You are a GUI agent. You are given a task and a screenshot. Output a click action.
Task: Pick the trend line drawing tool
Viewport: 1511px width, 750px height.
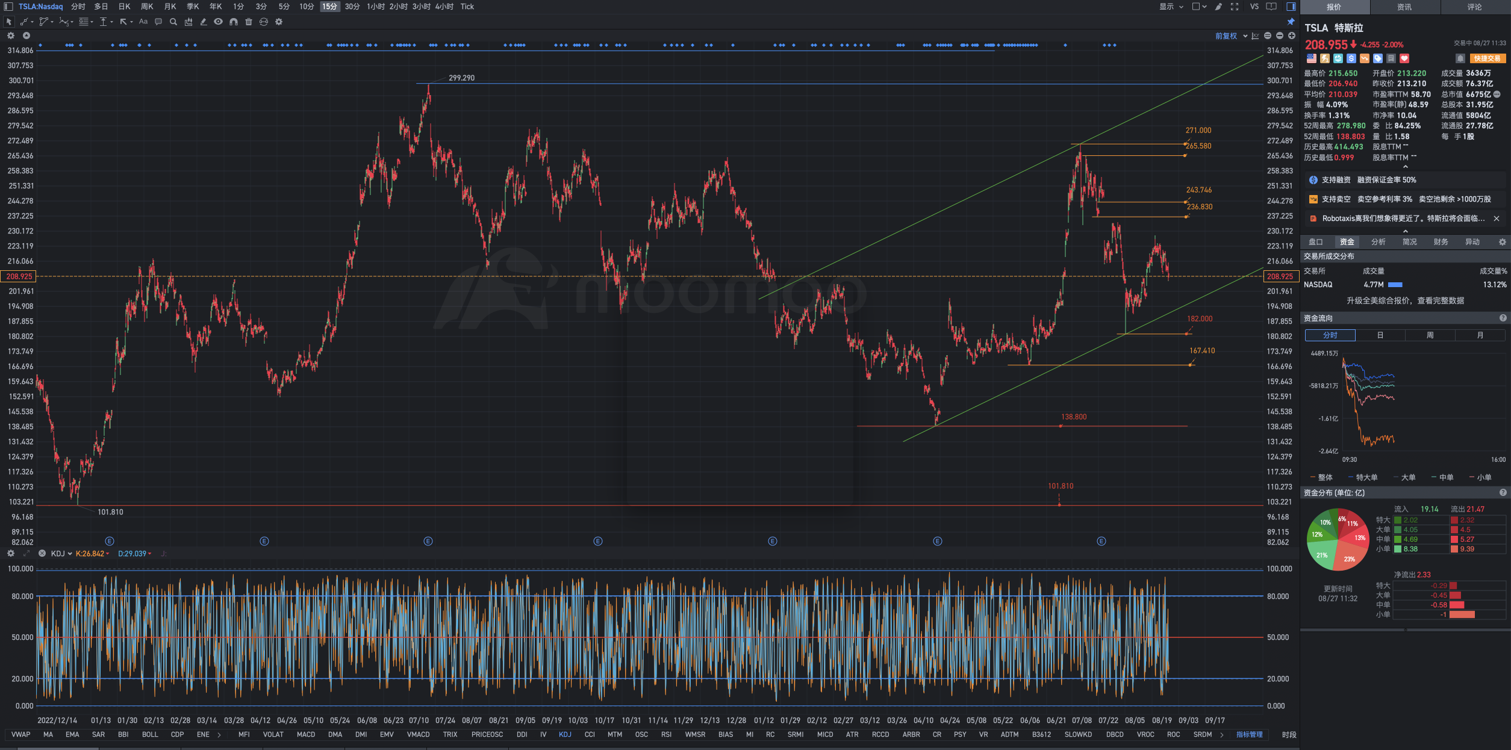pyautogui.click(x=24, y=22)
